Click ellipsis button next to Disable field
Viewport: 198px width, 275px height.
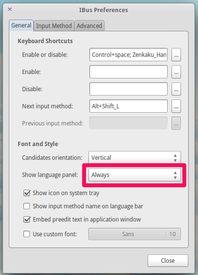pos(176,89)
